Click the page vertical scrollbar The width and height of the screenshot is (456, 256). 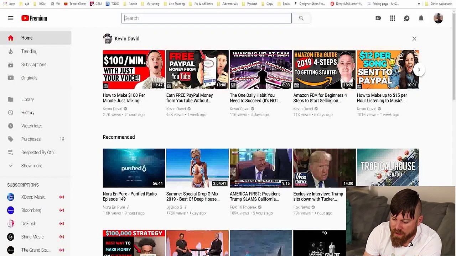tap(454, 57)
